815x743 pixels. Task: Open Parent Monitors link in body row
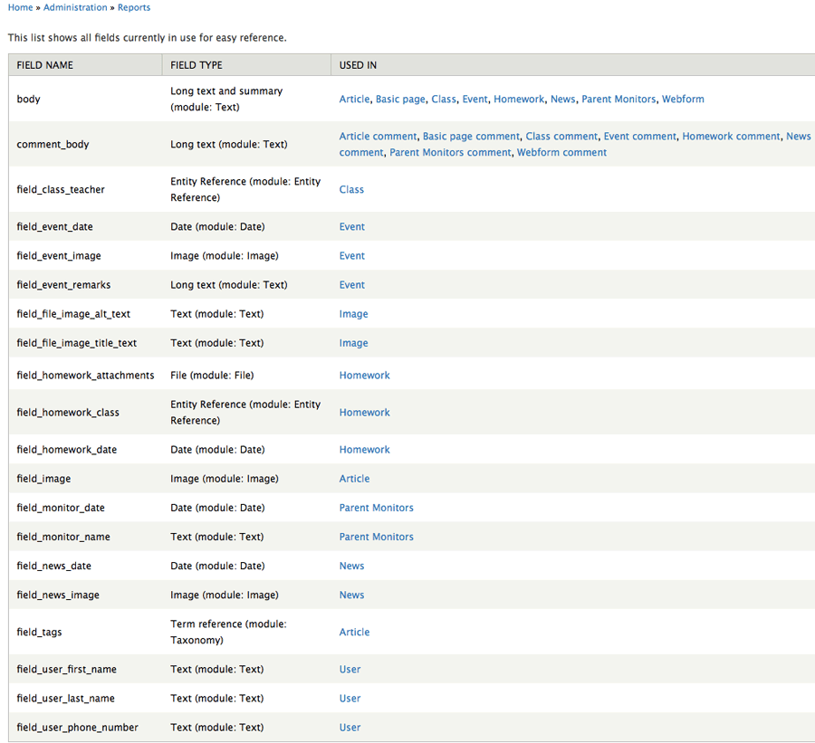618,99
